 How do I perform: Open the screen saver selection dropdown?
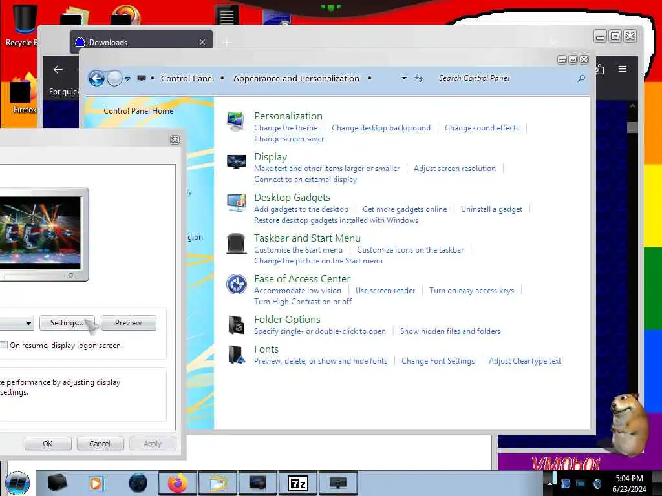coord(28,323)
